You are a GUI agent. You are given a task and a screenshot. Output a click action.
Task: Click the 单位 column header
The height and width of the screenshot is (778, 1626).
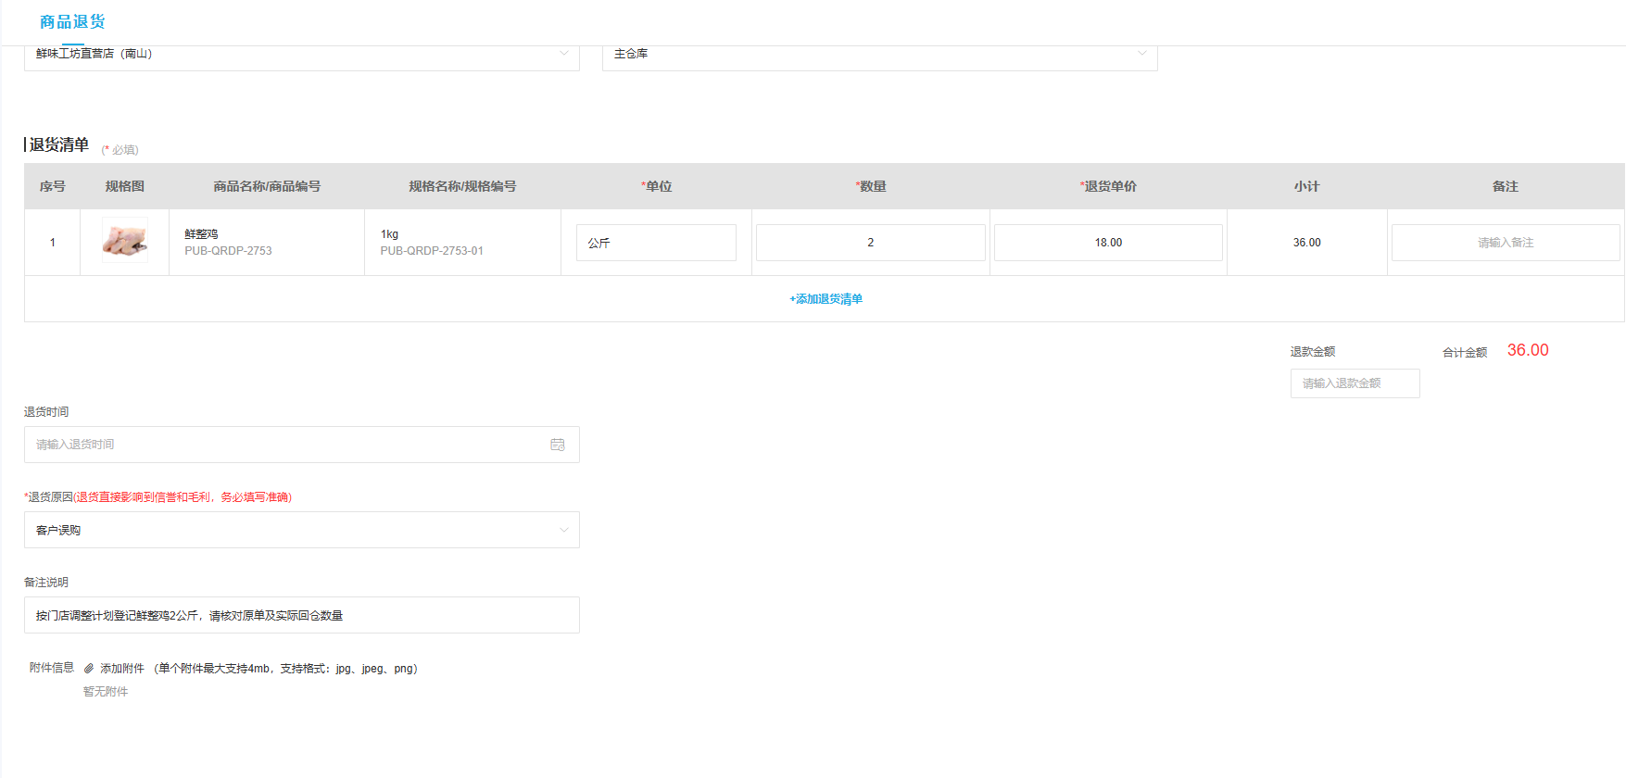656,186
